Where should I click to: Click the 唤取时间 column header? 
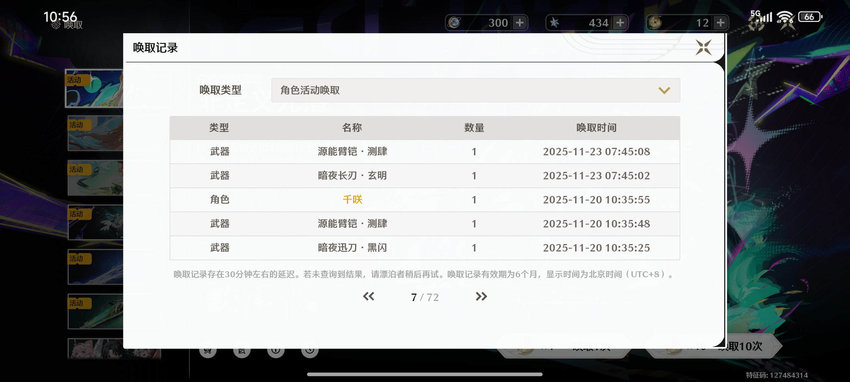(x=596, y=128)
